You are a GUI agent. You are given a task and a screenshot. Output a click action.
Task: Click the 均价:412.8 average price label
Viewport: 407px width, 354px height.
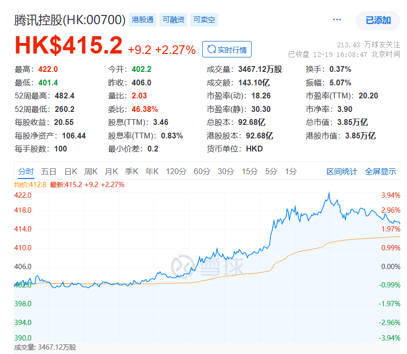click(30, 185)
